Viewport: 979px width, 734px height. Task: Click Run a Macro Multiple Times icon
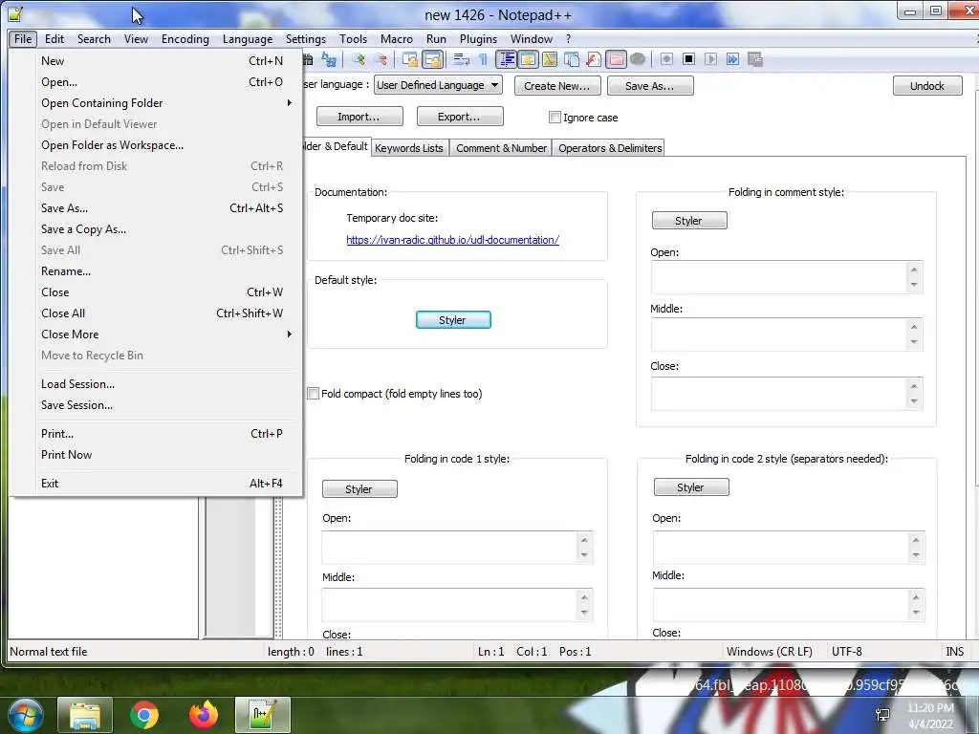coord(732,59)
